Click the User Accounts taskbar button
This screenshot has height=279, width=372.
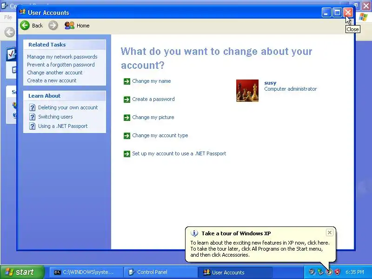[x=235, y=272]
